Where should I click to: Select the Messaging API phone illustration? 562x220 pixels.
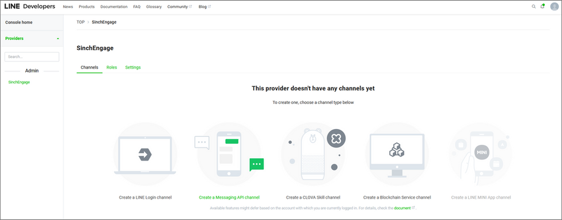pyautogui.click(x=230, y=154)
